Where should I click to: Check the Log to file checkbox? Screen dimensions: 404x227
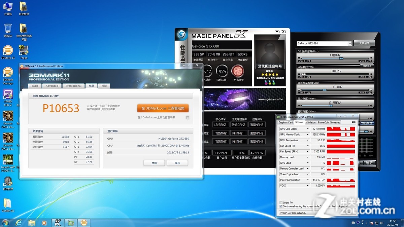point(281,203)
